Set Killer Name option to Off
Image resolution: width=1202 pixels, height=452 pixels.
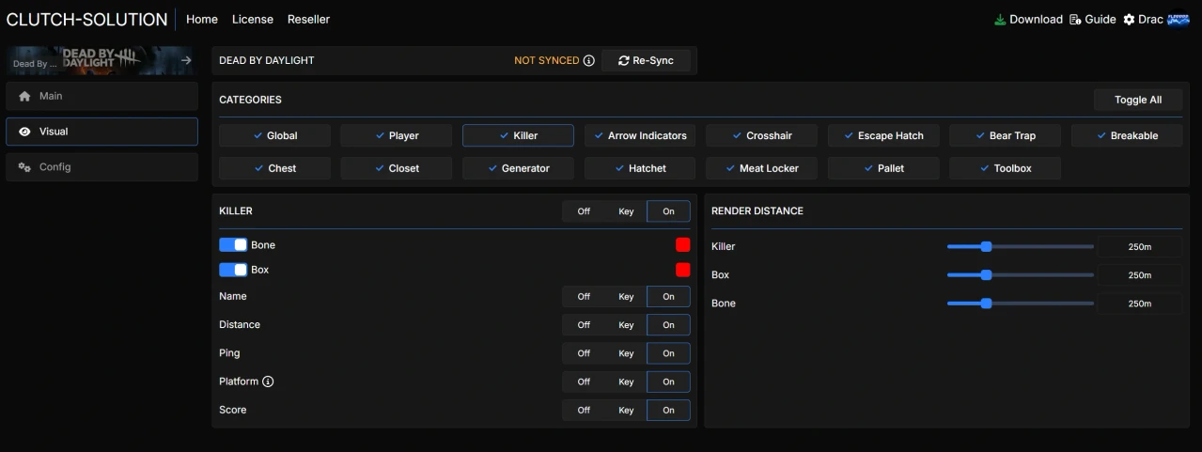[x=584, y=297]
